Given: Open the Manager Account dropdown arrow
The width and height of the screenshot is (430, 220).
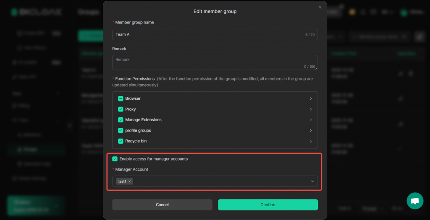Looking at the screenshot, I should (312, 181).
